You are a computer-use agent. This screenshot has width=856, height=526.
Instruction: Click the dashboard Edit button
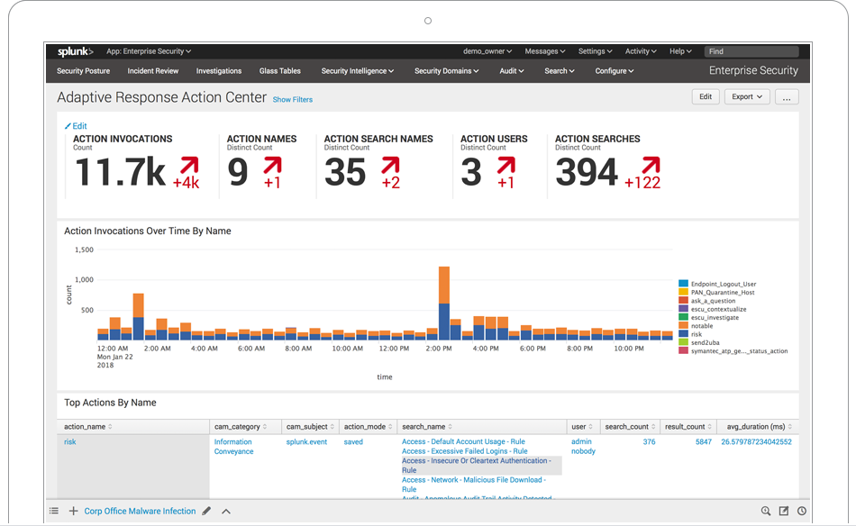[706, 96]
